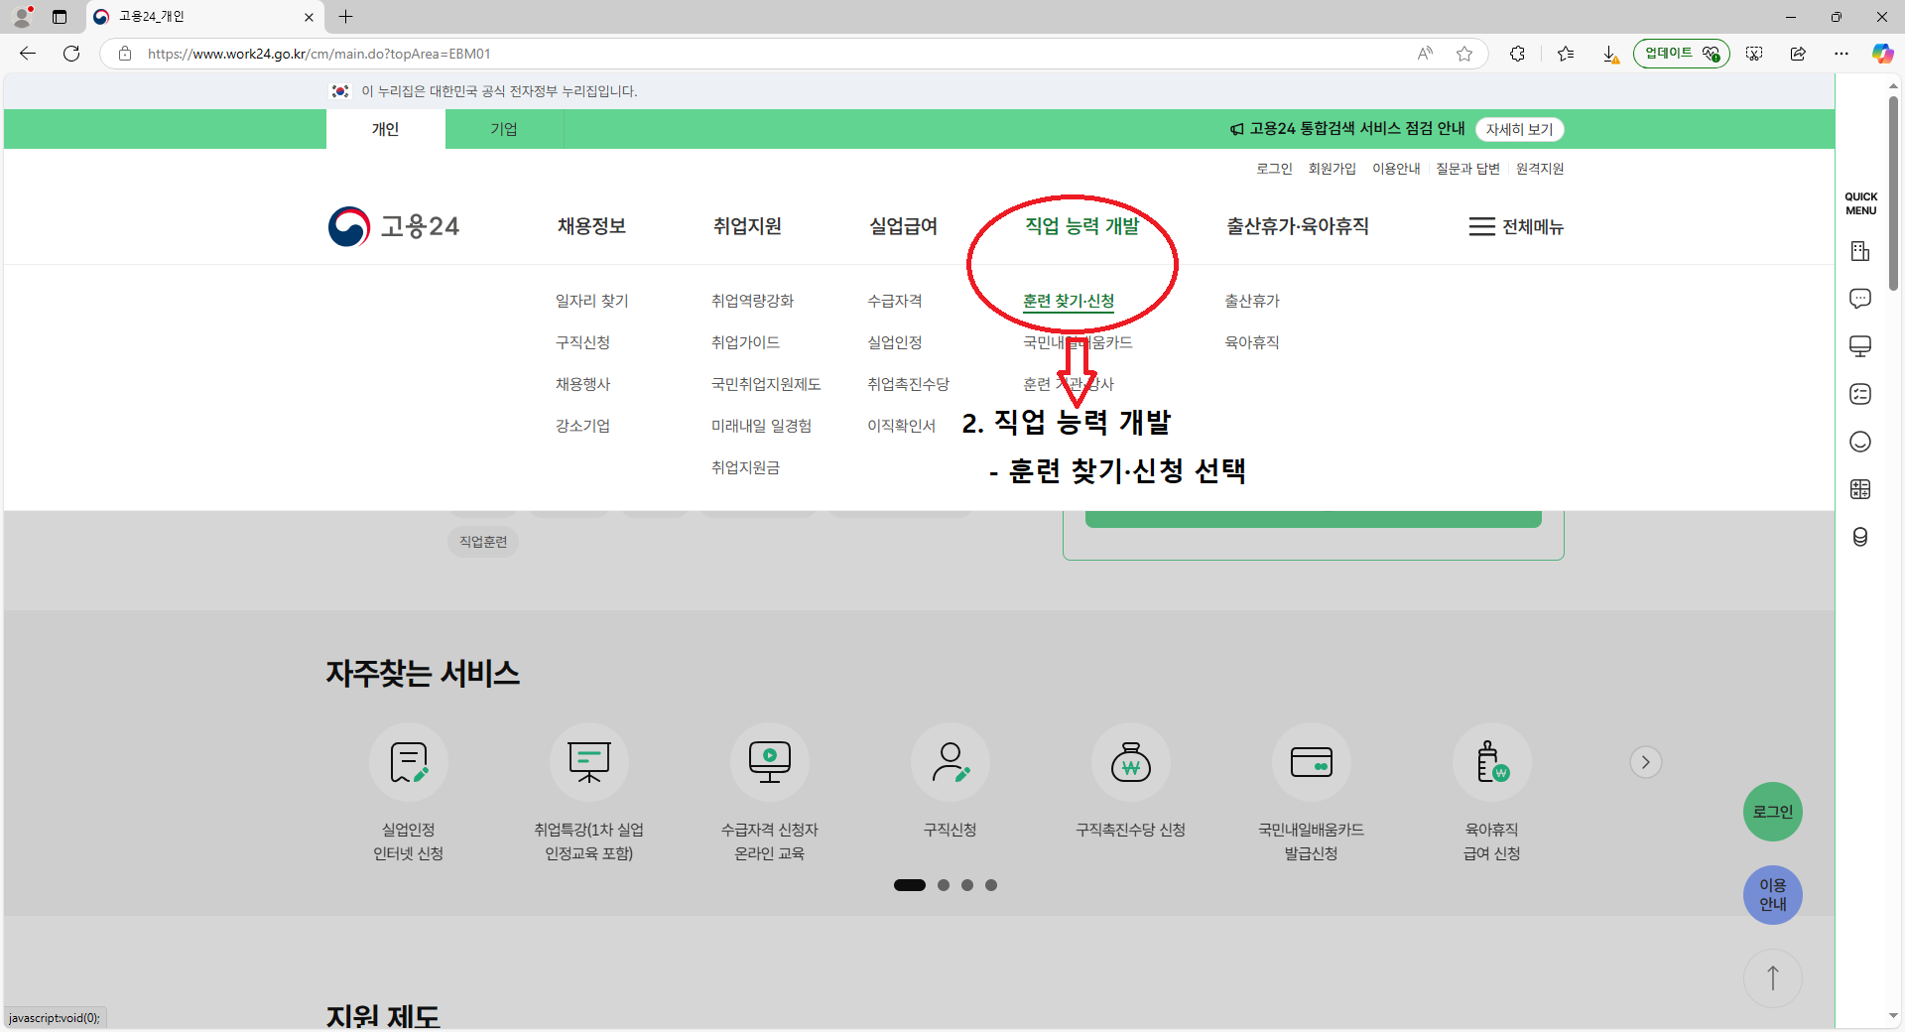Click the chat bubble icon in quick menu
The image size is (1905, 1032).
pos(1860,299)
